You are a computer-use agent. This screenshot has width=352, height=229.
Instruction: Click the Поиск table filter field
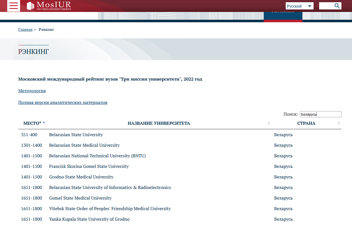pos(321,114)
